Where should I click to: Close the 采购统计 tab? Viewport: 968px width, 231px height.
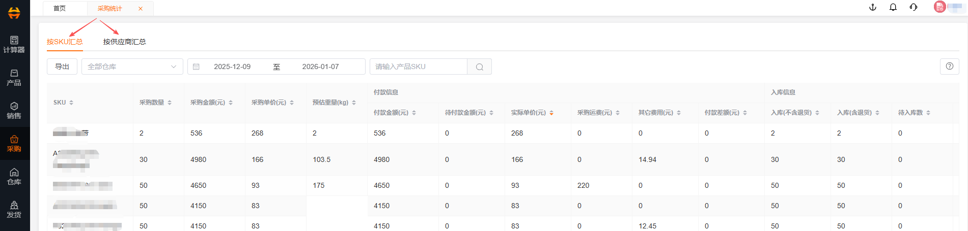(141, 9)
